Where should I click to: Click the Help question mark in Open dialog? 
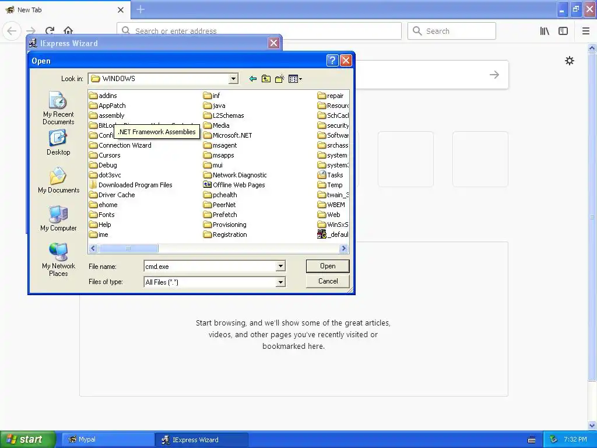[x=332, y=60]
